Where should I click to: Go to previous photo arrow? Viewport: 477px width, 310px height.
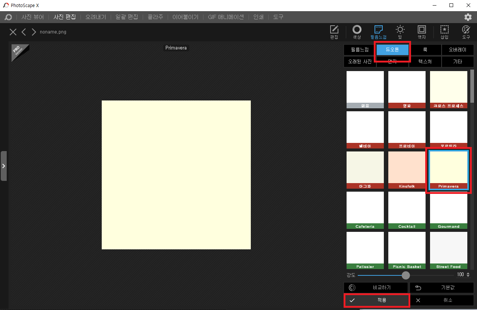pos(23,32)
